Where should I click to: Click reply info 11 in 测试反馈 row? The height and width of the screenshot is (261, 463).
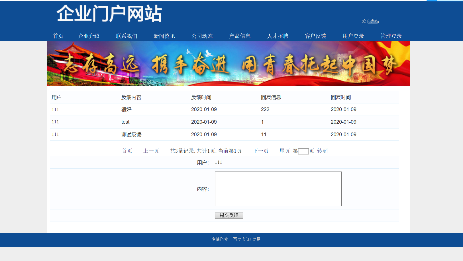264,134
